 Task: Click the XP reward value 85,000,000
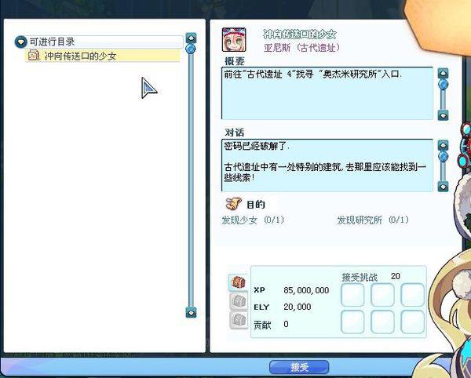click(306, 290)
